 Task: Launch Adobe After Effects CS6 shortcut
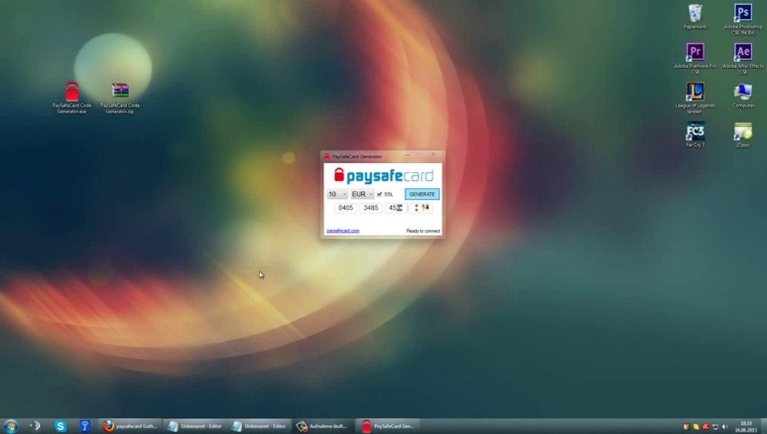[743, 58]
